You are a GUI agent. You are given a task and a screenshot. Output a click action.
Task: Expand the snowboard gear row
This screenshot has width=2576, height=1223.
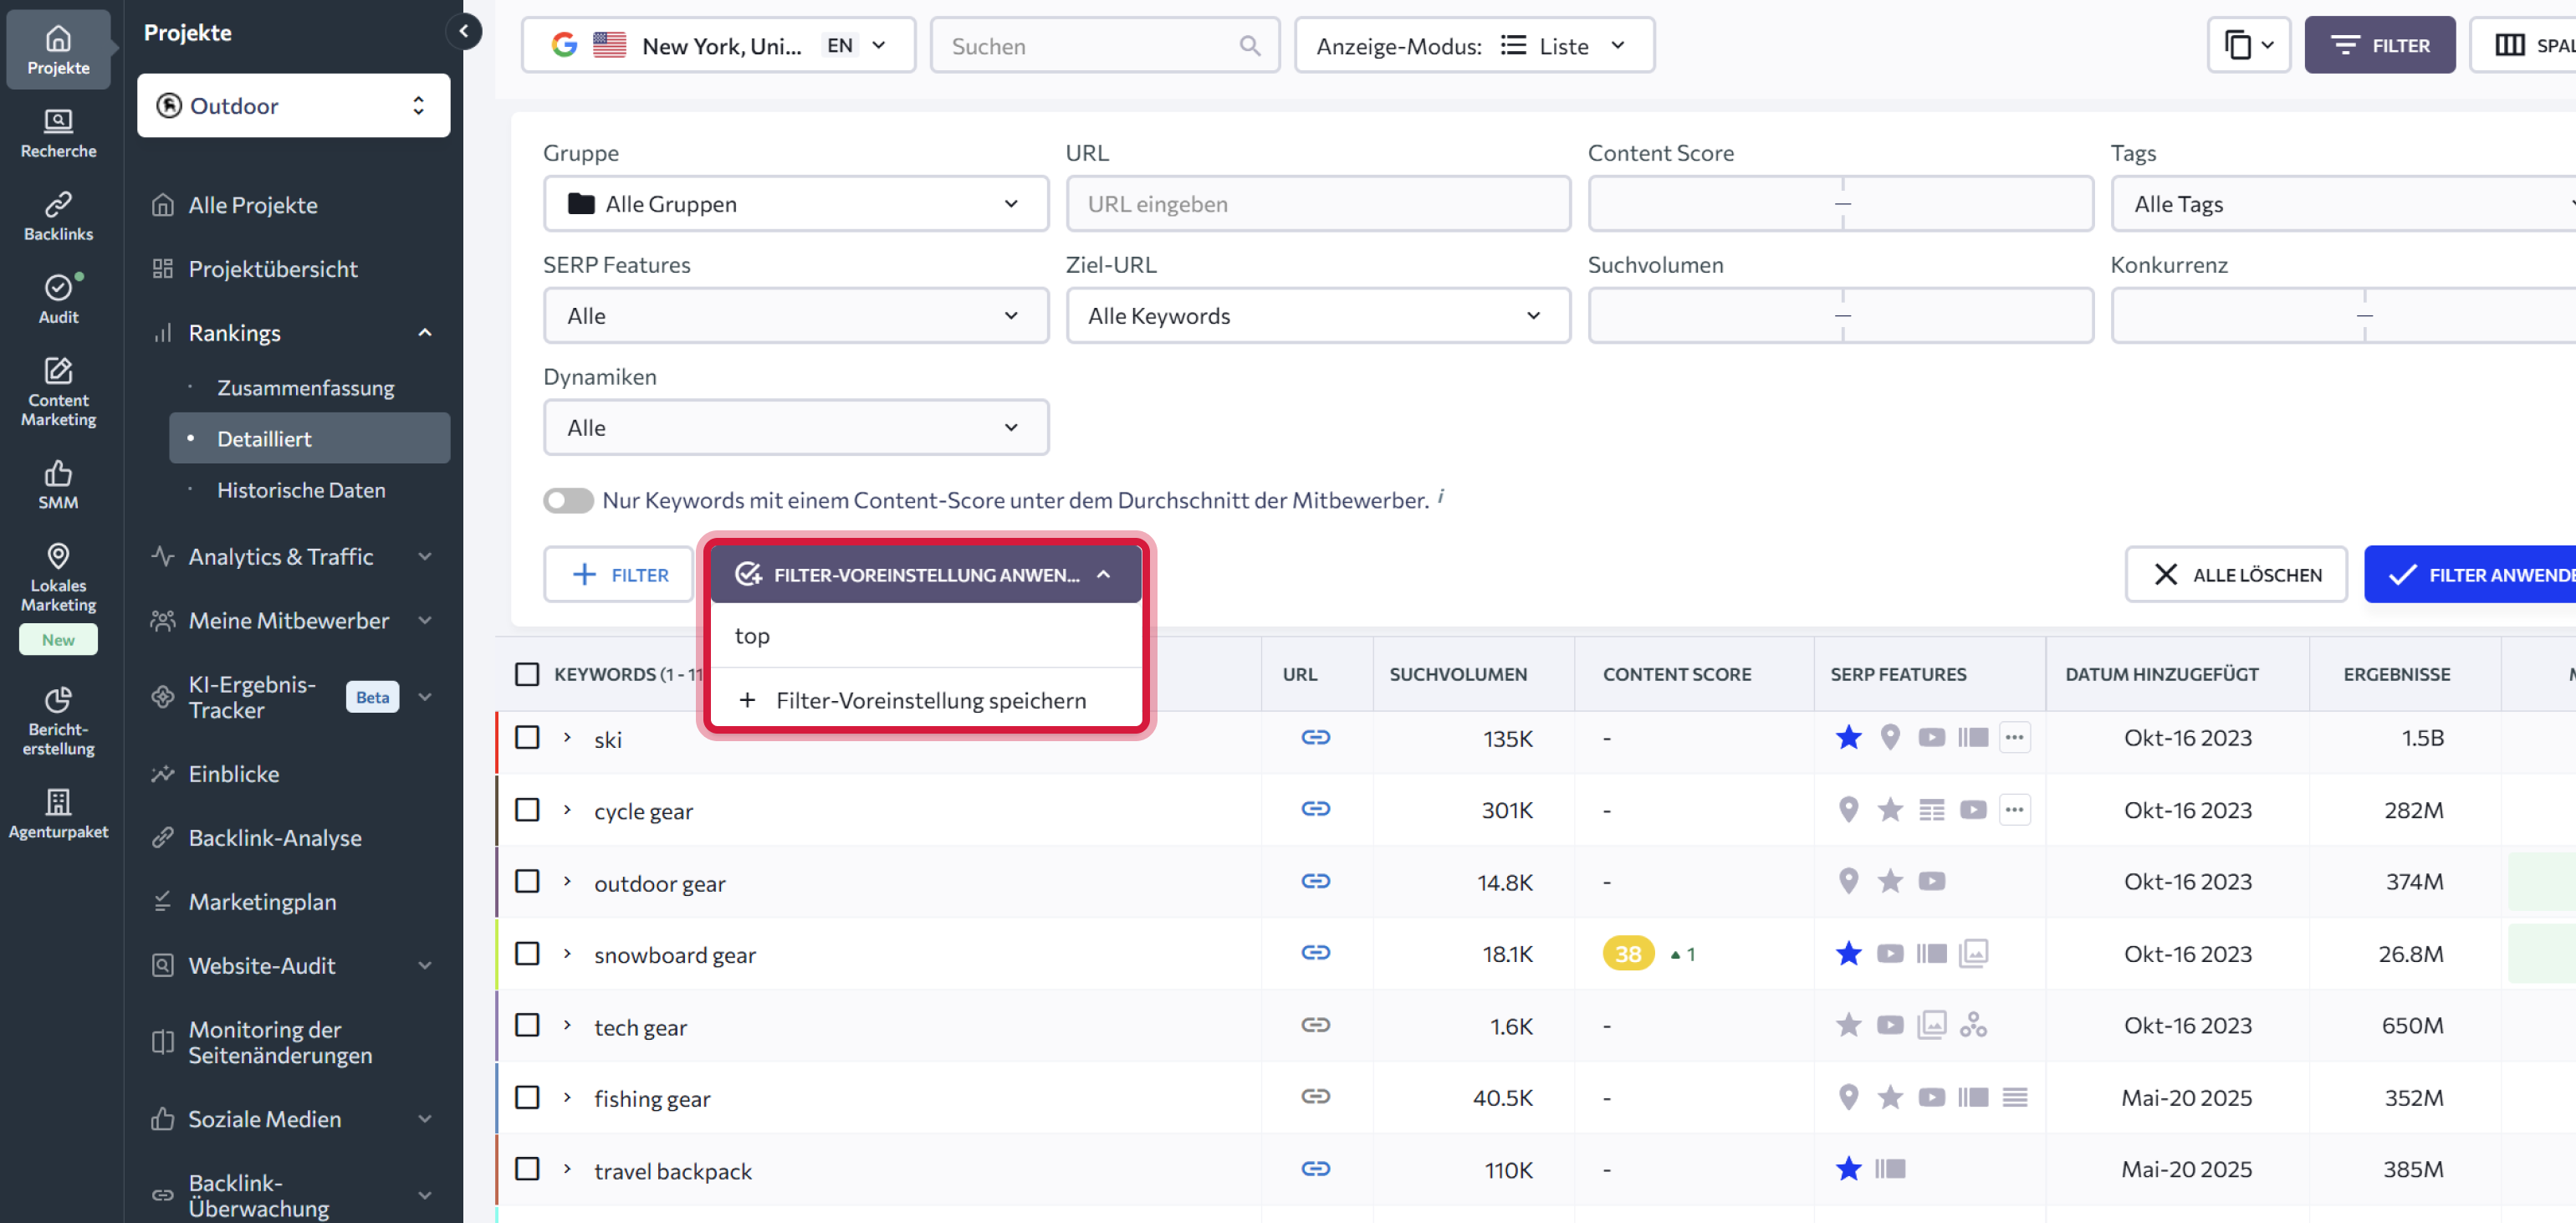coord(567,953)
